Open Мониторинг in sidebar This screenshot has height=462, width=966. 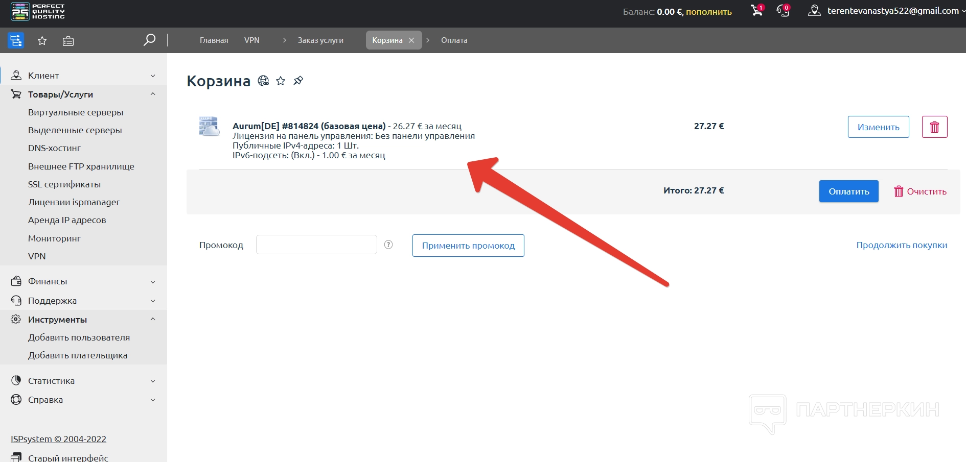click(x=54, y=238)
